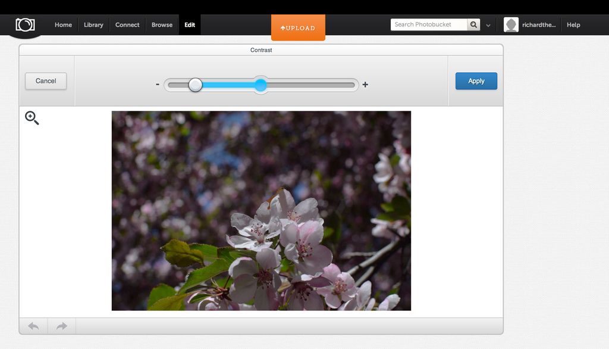Click the Photobucket camera logo
The width and height of the screenshot is (609, 349).
point(25,24)
